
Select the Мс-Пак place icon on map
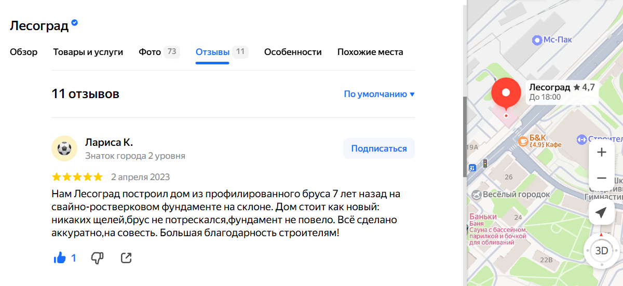click(537, 40)
